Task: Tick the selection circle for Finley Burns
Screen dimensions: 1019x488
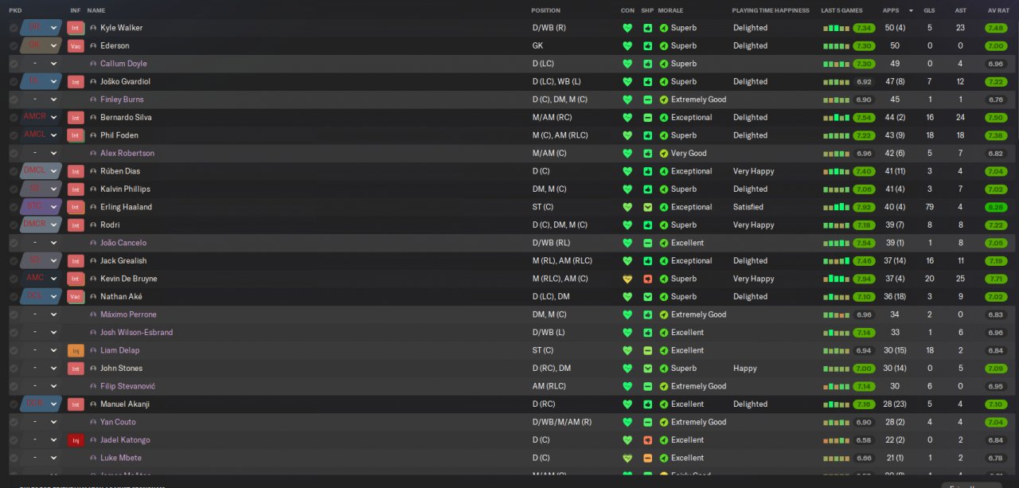Action: click(x=14, y=100)
